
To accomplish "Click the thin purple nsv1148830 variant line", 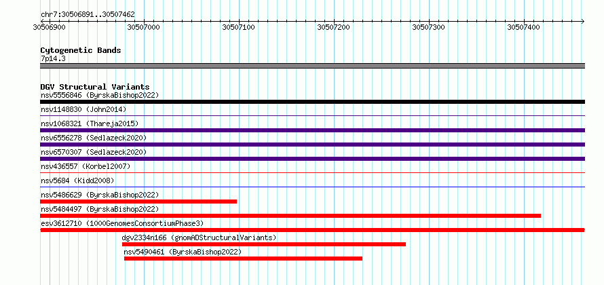I will click(312, 115).
